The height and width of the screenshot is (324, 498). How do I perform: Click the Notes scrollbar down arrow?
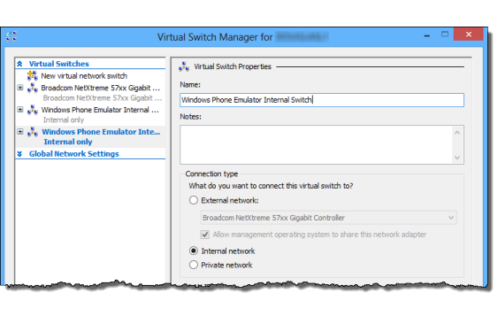(x=457, y=158)
